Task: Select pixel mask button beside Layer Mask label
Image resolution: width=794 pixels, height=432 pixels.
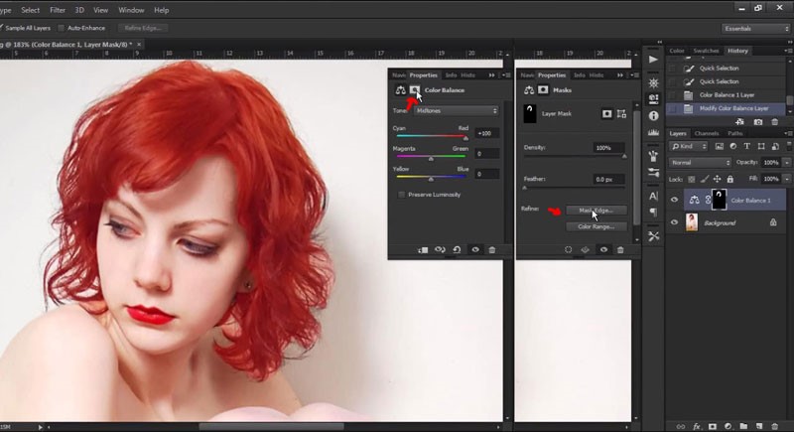Action: pos(606,114)
